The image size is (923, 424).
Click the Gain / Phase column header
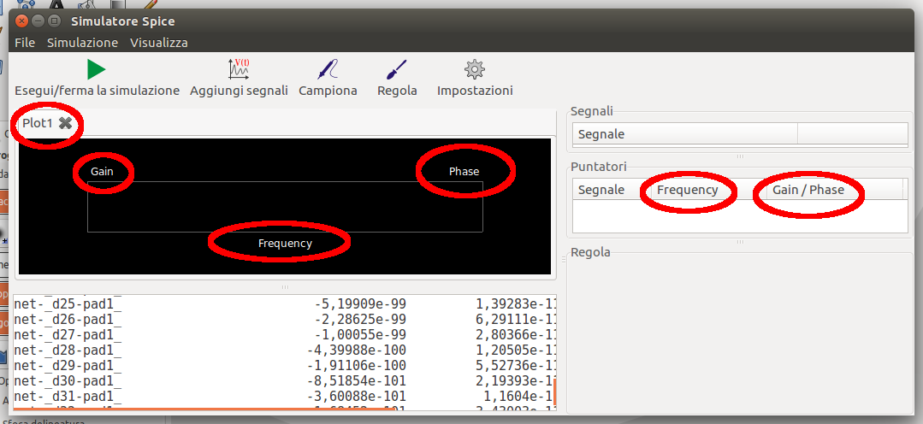[x=834, y=190]
